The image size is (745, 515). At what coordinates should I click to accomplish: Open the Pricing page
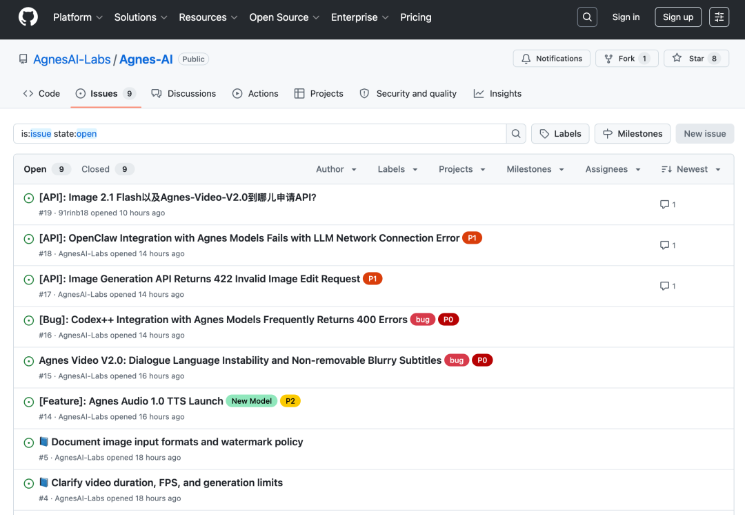[x=416, y=17]
